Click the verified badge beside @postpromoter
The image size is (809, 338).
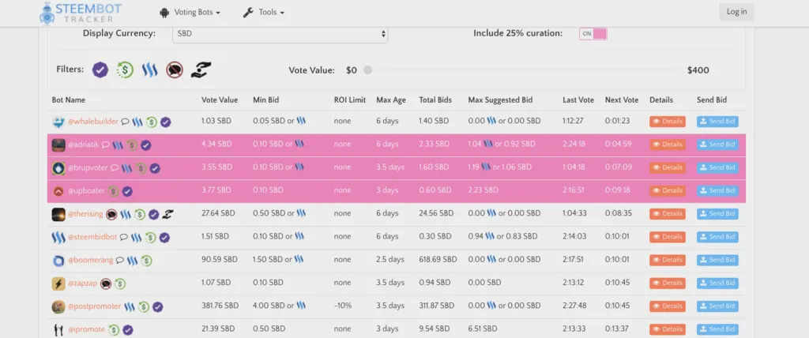pyautogui.click(x=157, y=306)
